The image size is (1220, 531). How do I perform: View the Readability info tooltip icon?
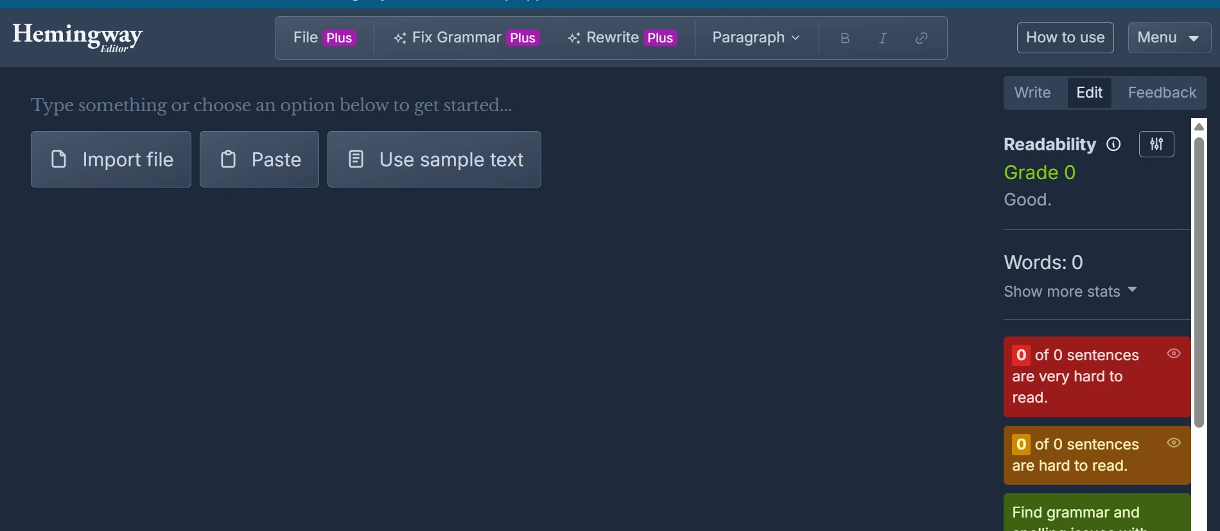1113,144
